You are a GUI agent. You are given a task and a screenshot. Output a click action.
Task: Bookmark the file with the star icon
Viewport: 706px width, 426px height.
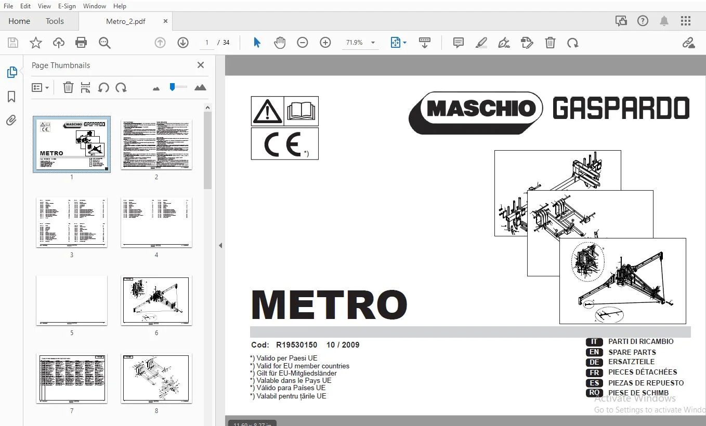pyautogui.click(x=36, y=43)
